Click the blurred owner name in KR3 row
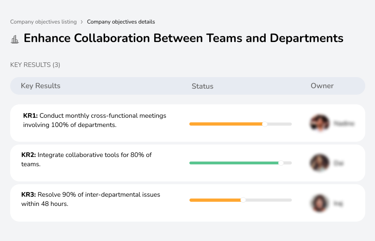Screen dimensions: 375x241 coord(338,204)
